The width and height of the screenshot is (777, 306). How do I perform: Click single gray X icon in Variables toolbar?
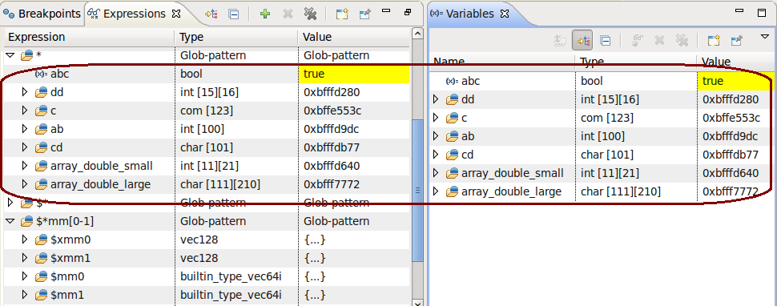[x=659, y=40]
